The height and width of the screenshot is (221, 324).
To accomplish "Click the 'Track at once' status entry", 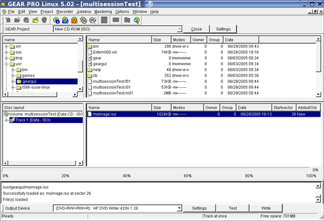I will point(231,216).
